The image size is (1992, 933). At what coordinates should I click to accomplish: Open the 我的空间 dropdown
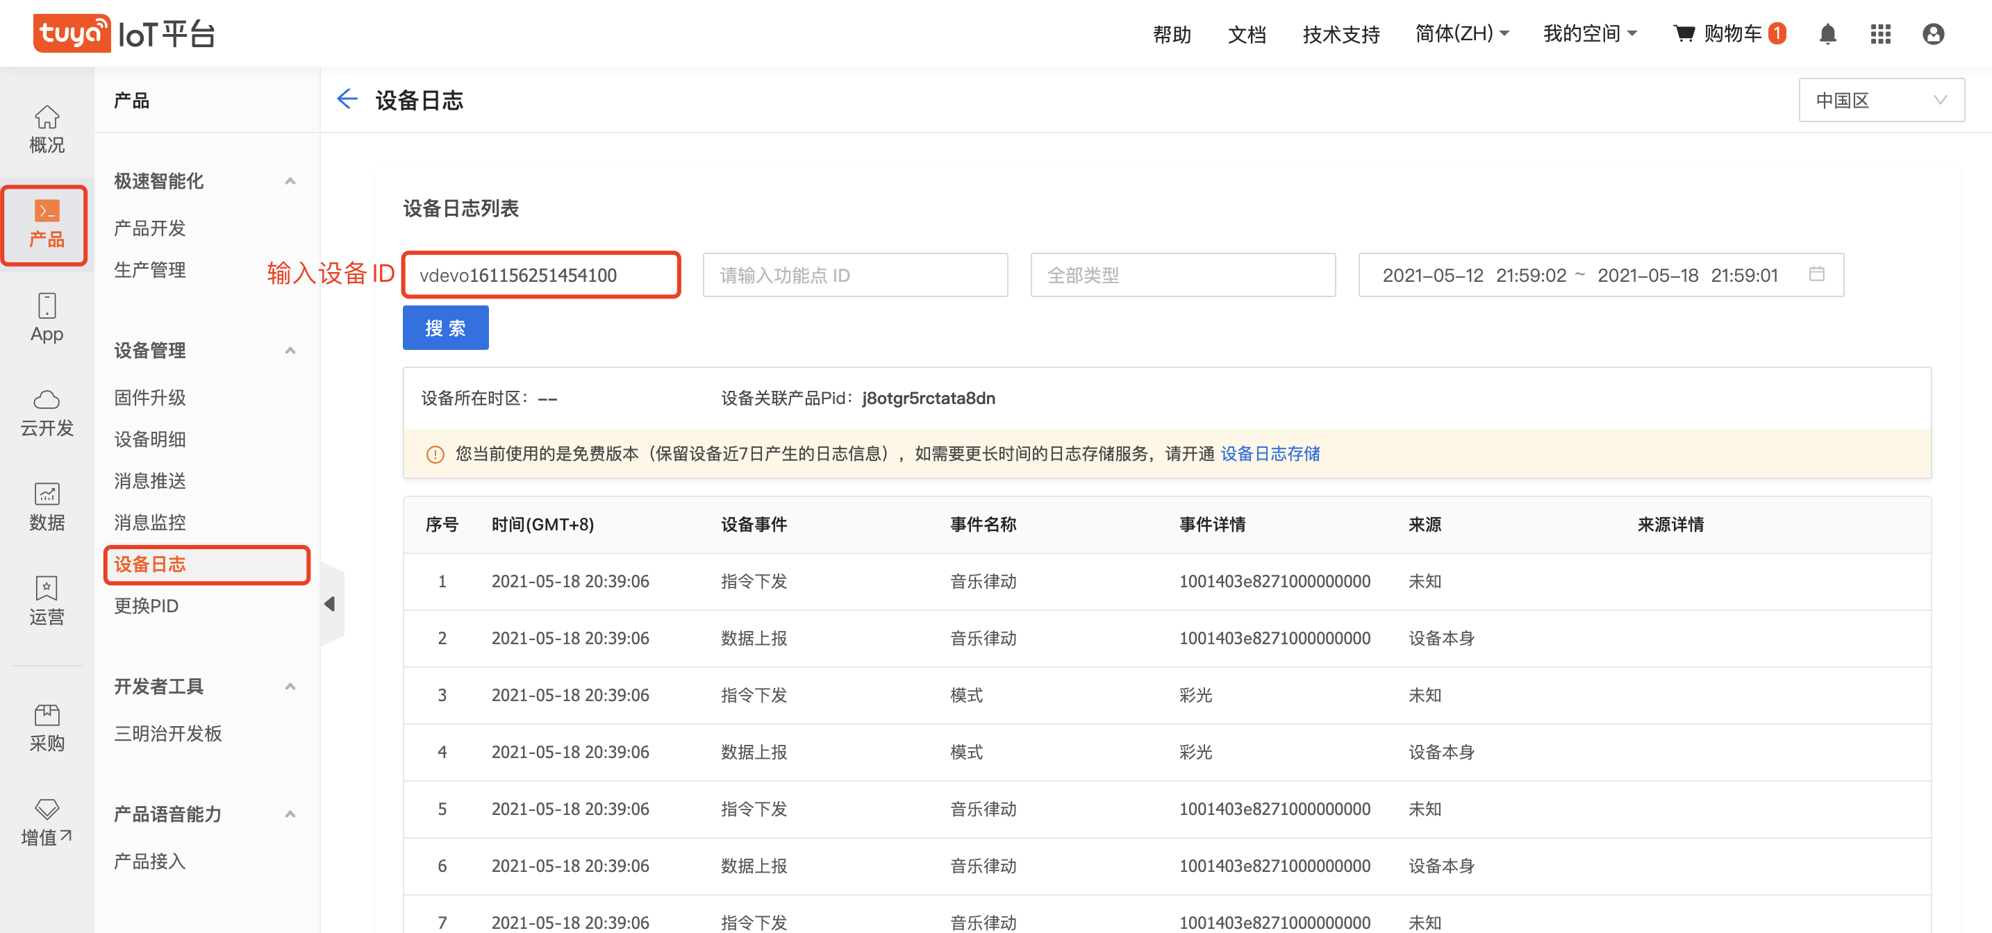click(x=1590, y=33)
